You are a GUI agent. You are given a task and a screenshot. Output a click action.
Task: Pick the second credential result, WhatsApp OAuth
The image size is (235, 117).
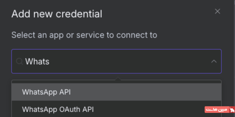click(x=58, y=109)
